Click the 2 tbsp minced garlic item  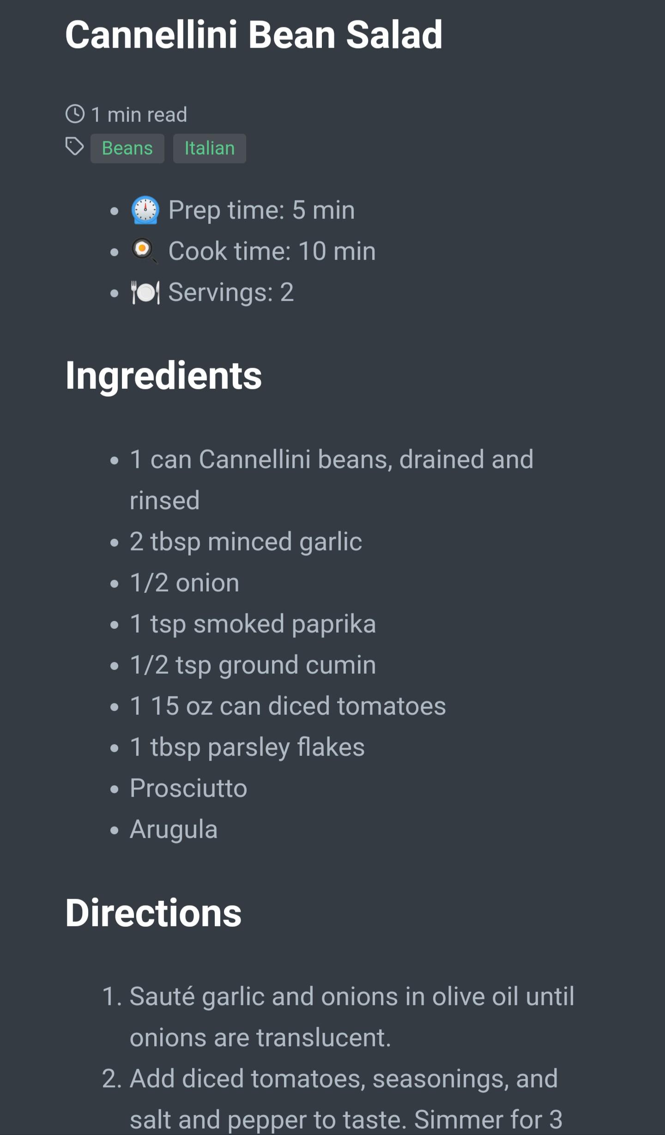click(x=246, y=542)
